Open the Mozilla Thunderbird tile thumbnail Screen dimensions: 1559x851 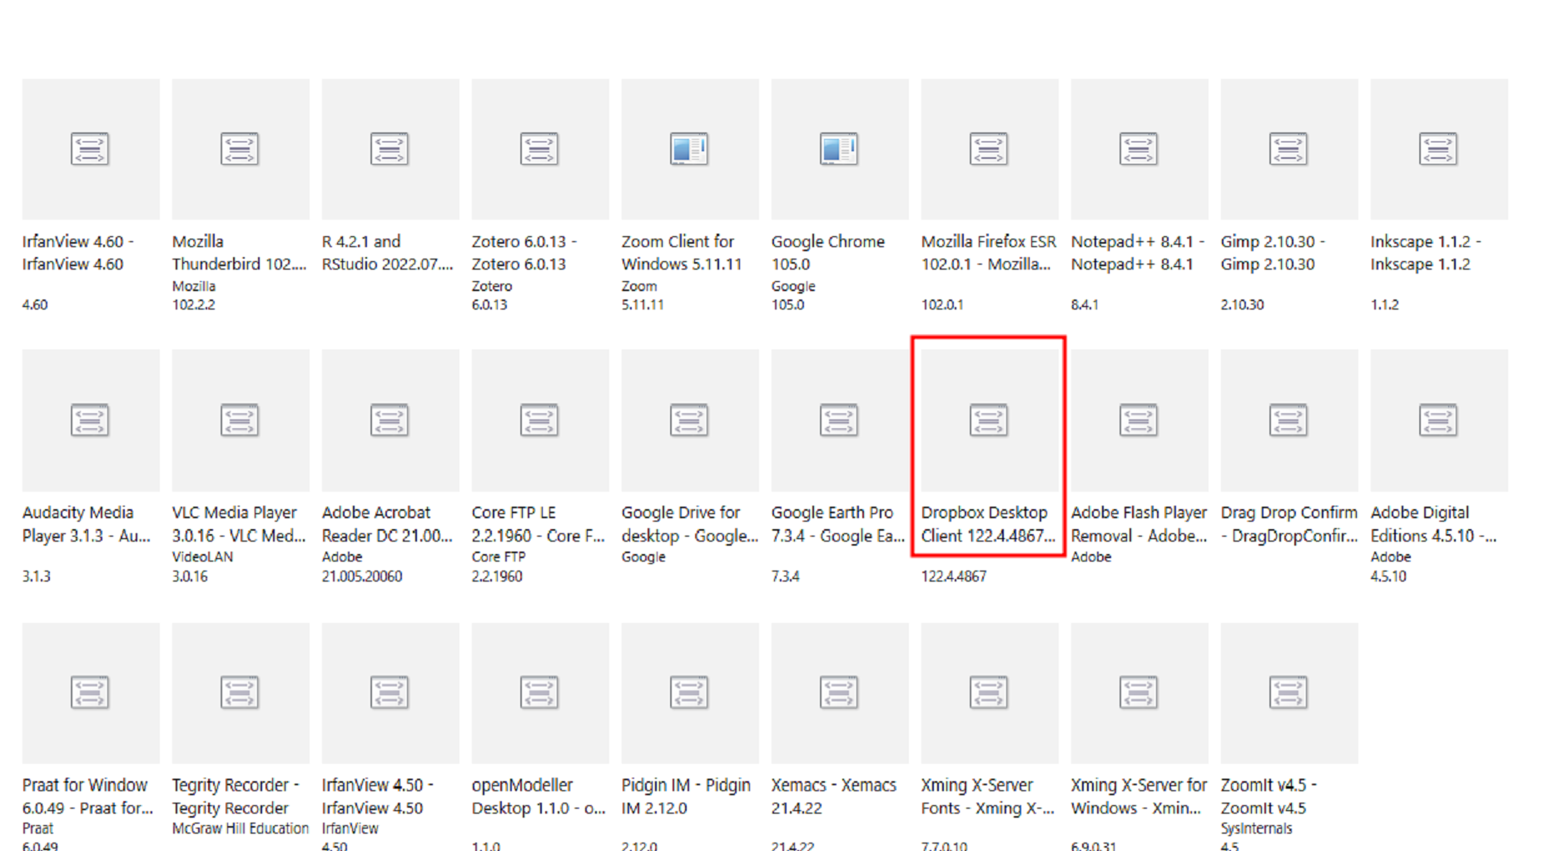241,149
